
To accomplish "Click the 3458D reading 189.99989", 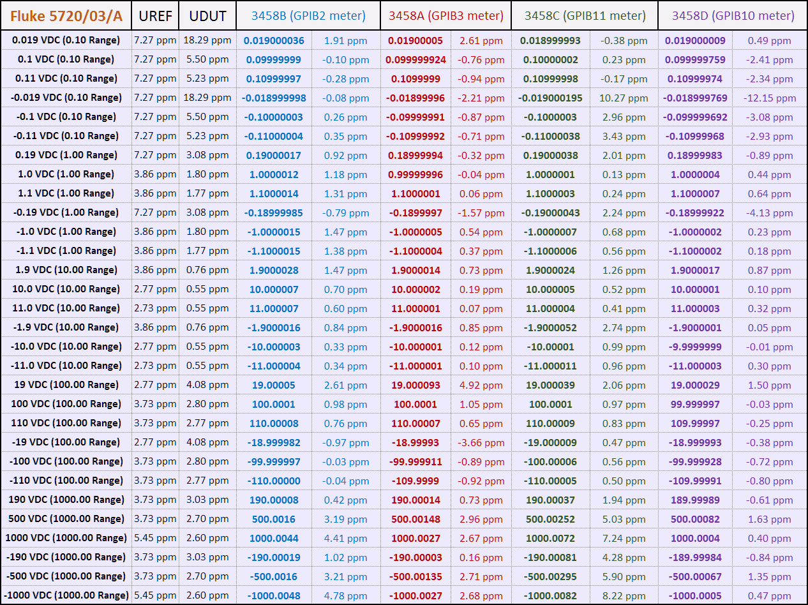I will pyautogui.click(x=695, y=500).
